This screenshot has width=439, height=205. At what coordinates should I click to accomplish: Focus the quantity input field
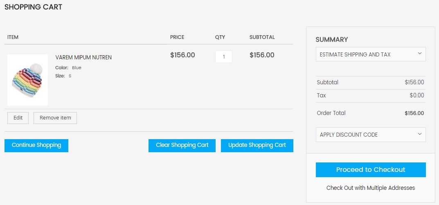coord(224,57)
